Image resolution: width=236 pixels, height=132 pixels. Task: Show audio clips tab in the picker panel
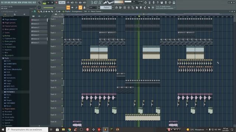[x=39, y=16]
